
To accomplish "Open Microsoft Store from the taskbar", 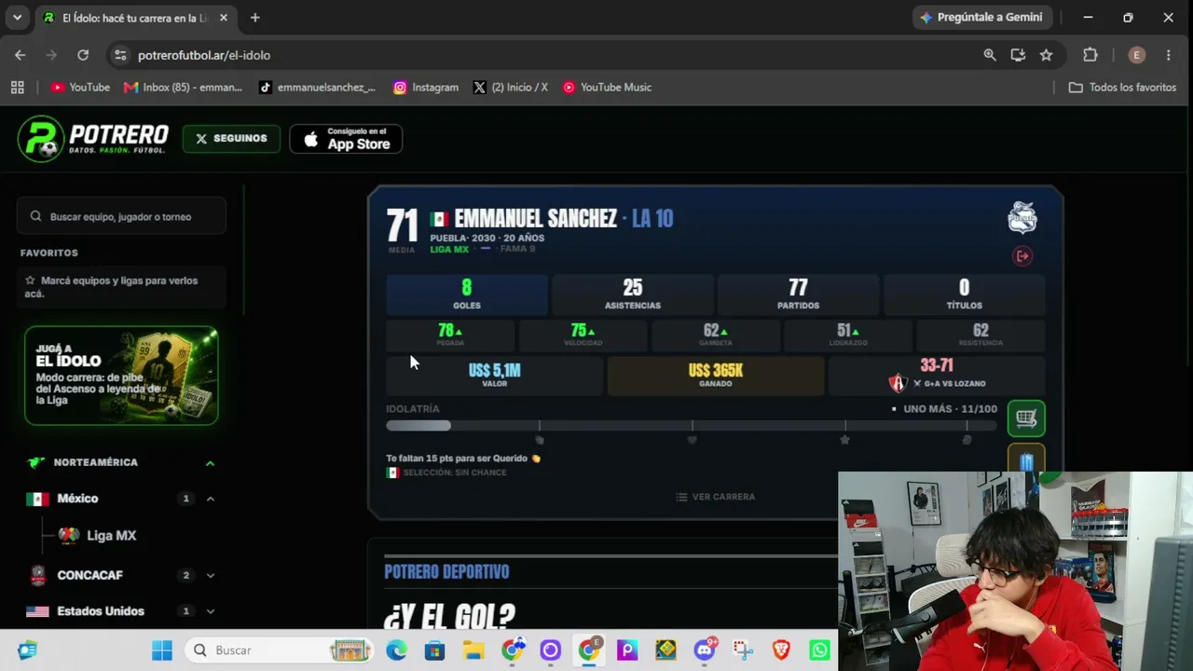I will (x=434, y=650).
